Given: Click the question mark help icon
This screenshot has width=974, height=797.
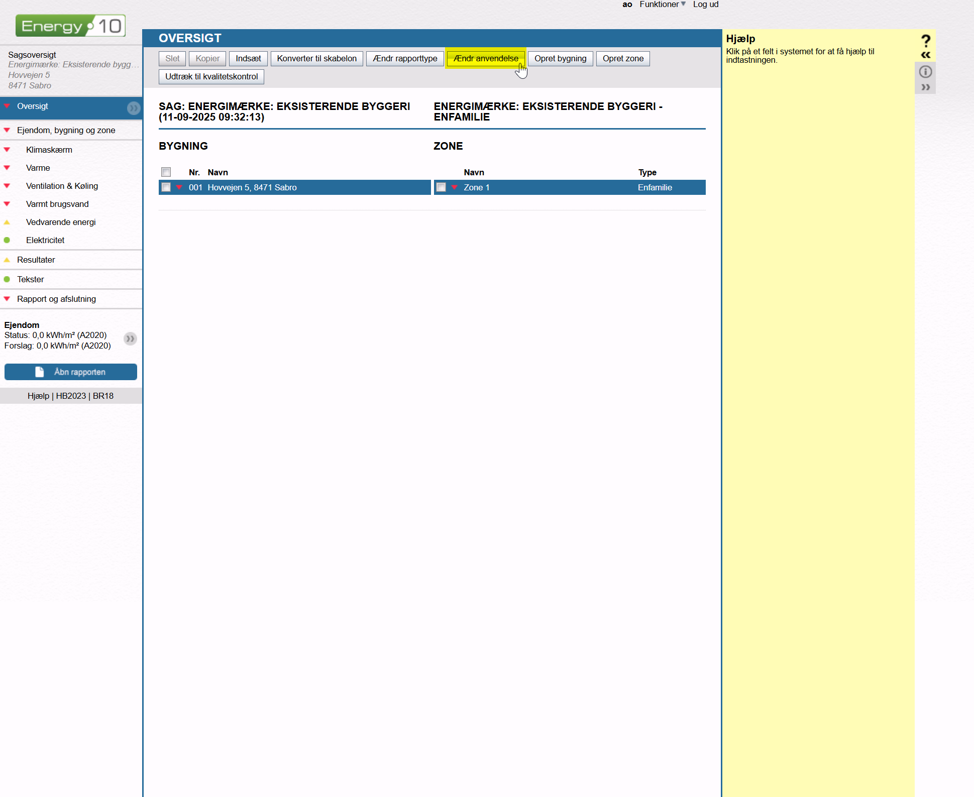Looking at the screenshot, I should click(x=925, y=40).
